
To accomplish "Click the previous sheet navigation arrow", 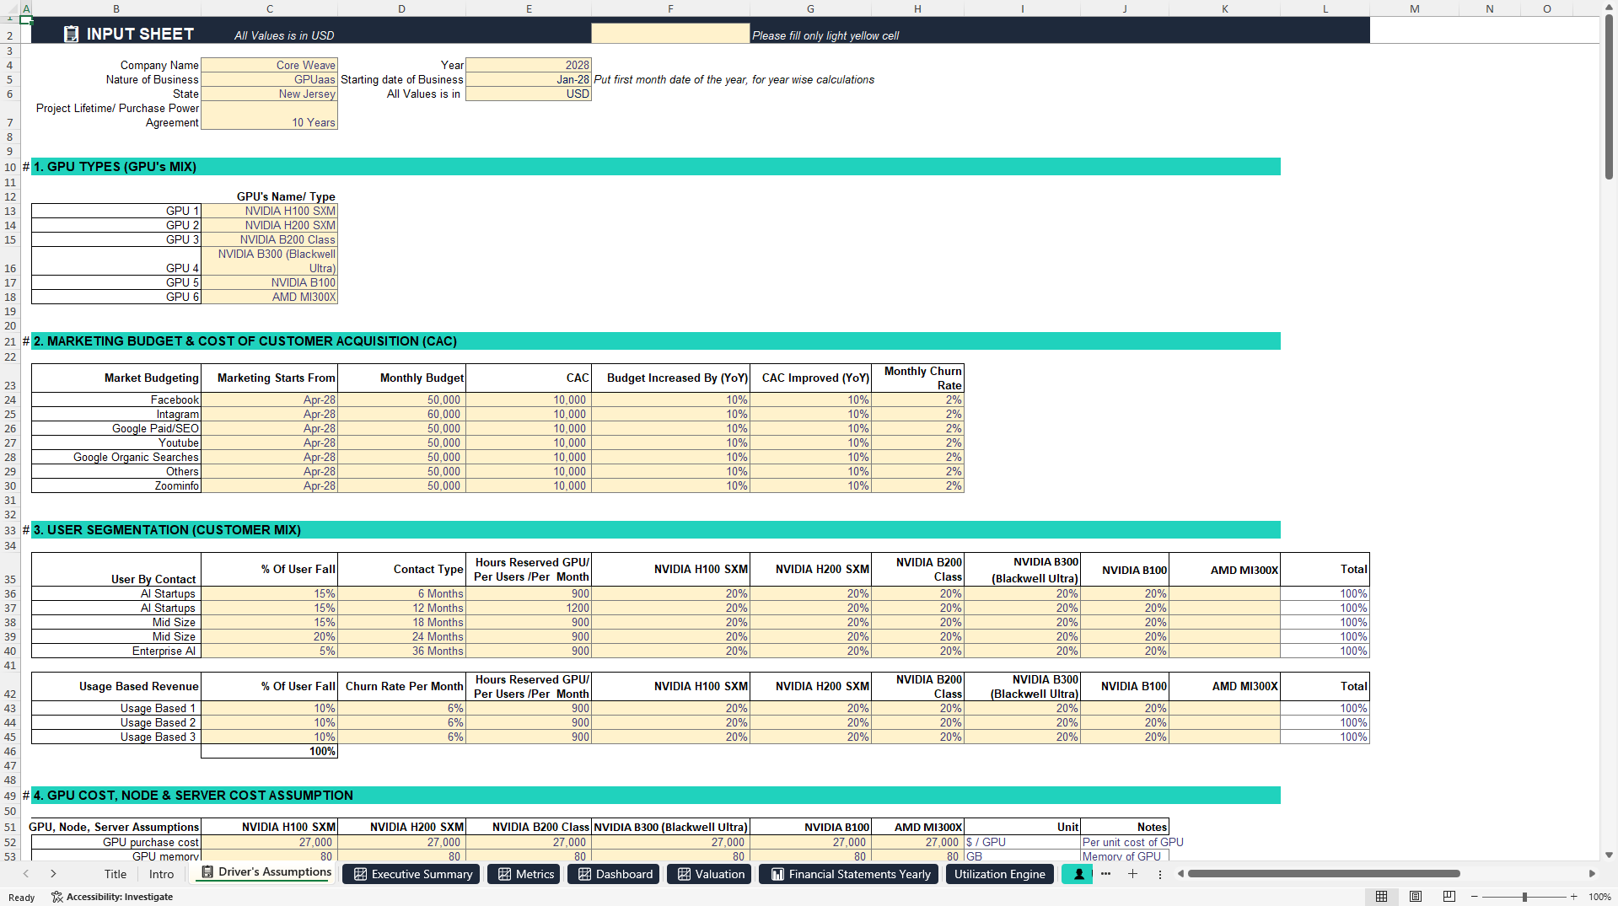I will 26,874.
